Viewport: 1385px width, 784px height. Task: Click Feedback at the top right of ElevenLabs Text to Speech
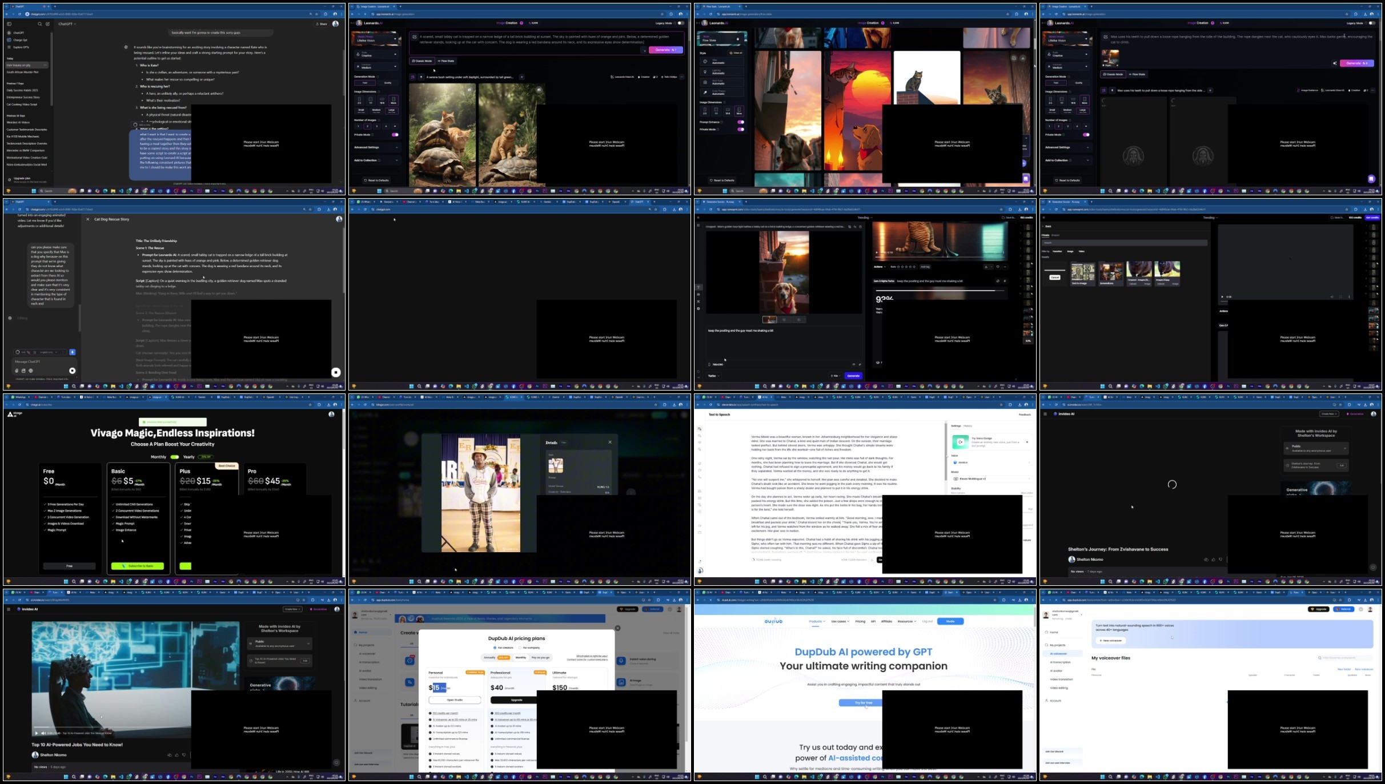tap(1025, 415)
